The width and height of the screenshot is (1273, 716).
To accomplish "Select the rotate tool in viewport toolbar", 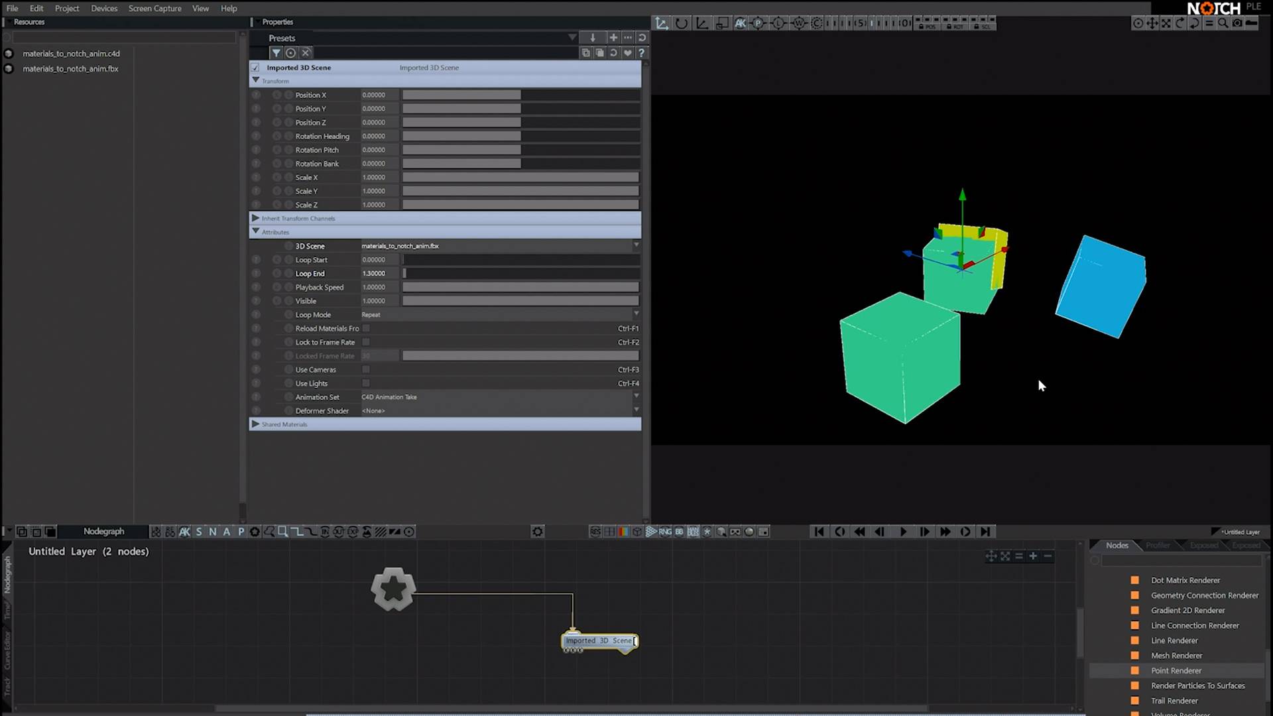I will (x=682, y=23).
